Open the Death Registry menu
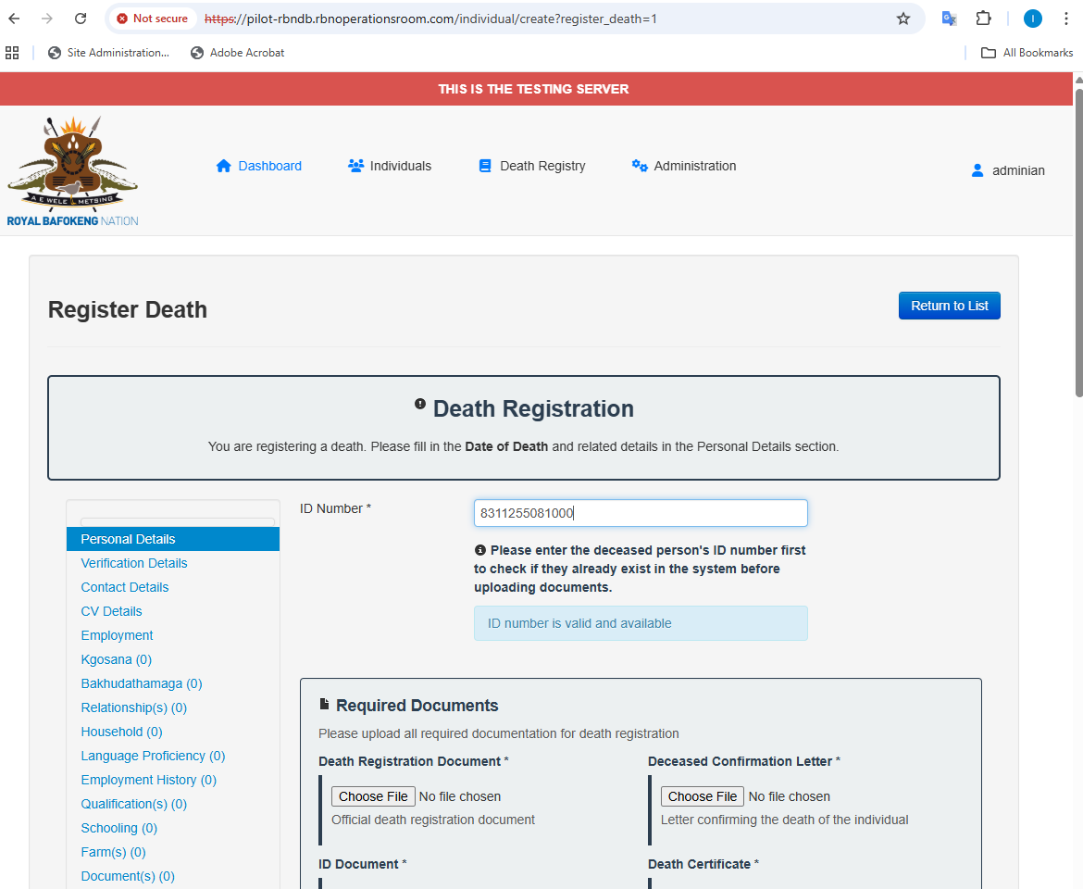Image resolution: width=1083 pixels, height=889 pixels. tap(532, 166)
